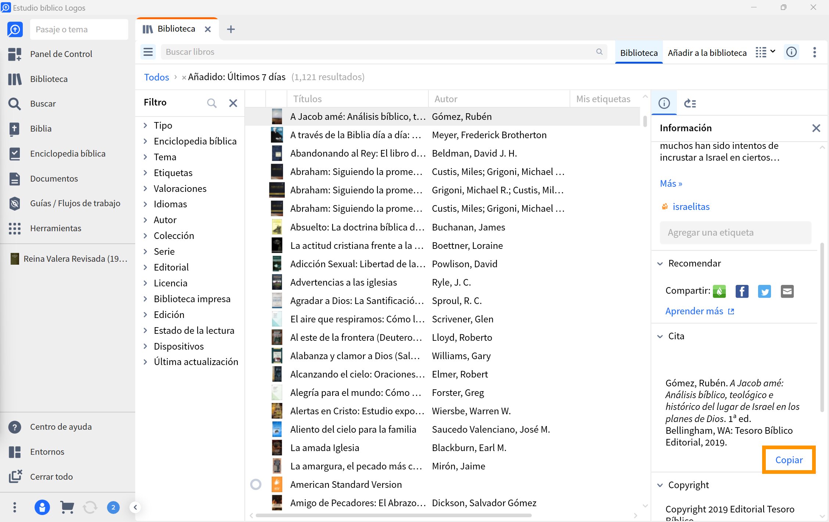Click the Información panel vertical scrollbar
The height and width of the screenshot is (522, 829).
click(x=822, y=327)
